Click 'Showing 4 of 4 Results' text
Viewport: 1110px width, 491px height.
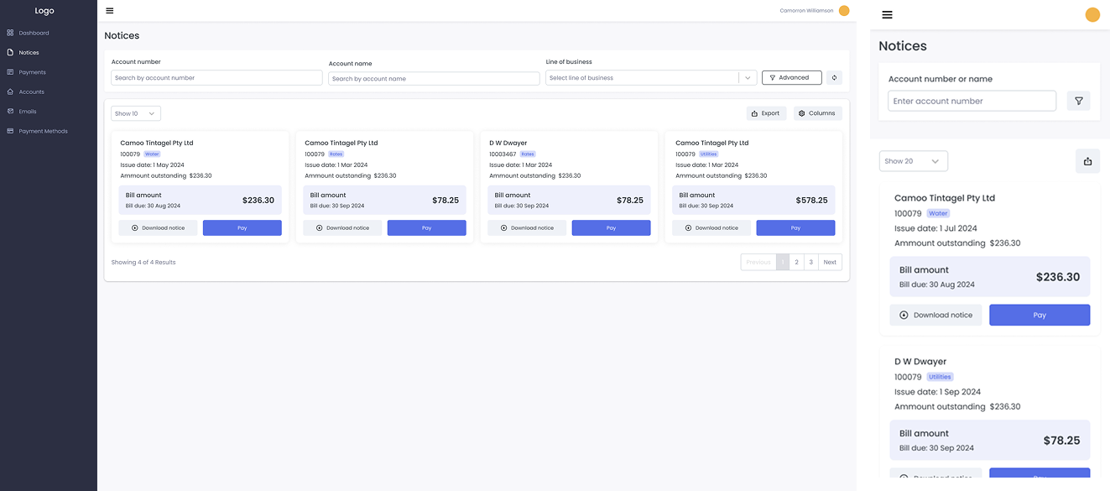tap(143, 263)
